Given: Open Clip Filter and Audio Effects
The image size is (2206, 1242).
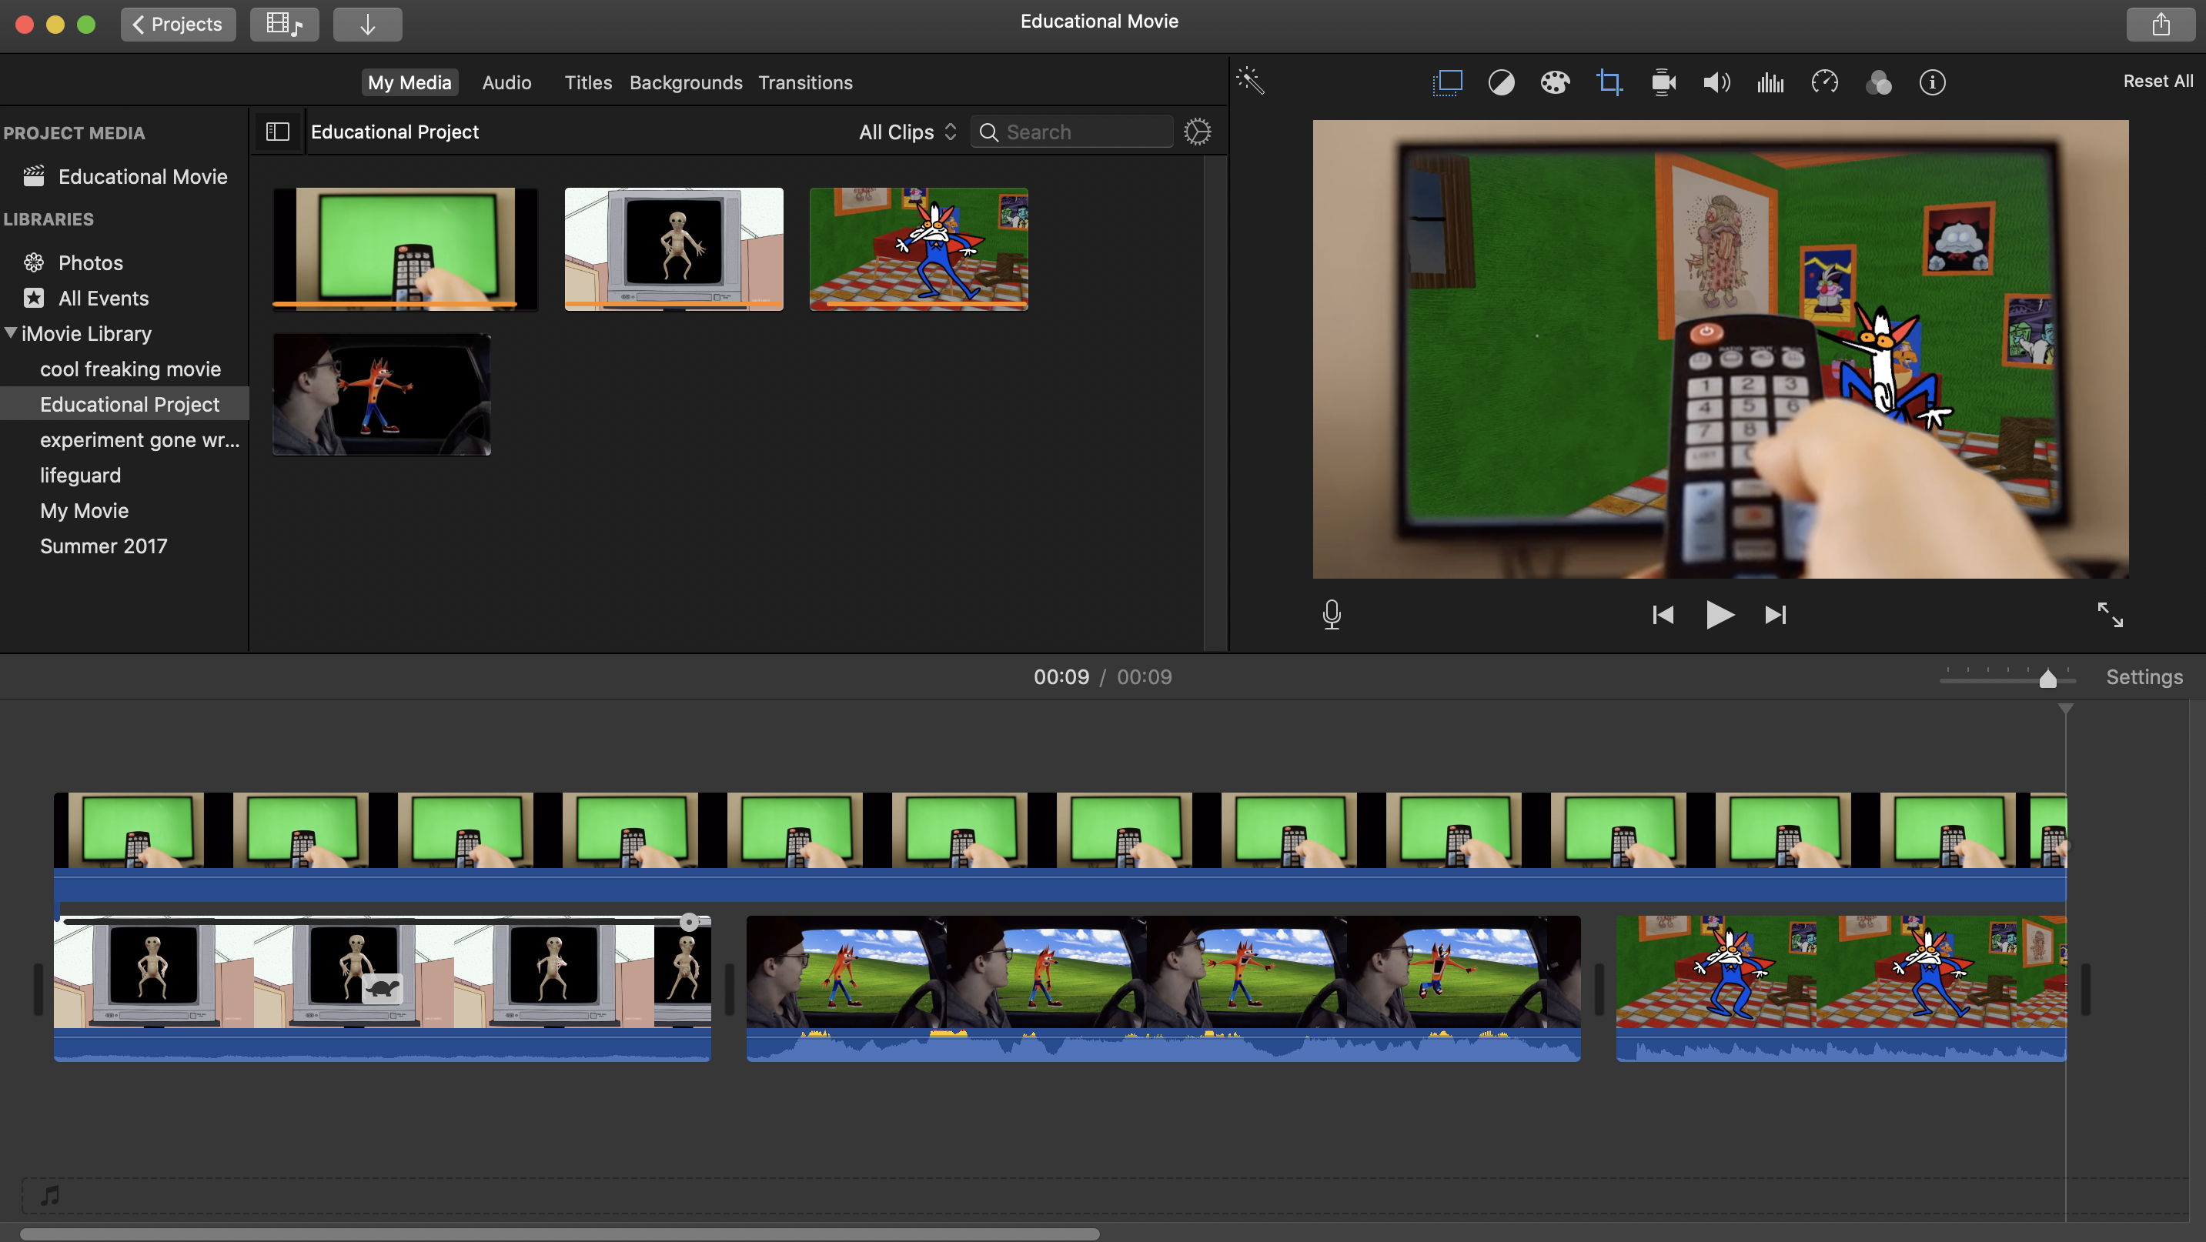Looking at the screenshot, I should click(x=1879, y=82).
